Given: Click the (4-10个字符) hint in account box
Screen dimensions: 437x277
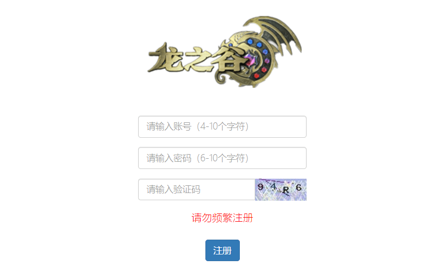Looking at the screenshot, I should pos(222,126).
